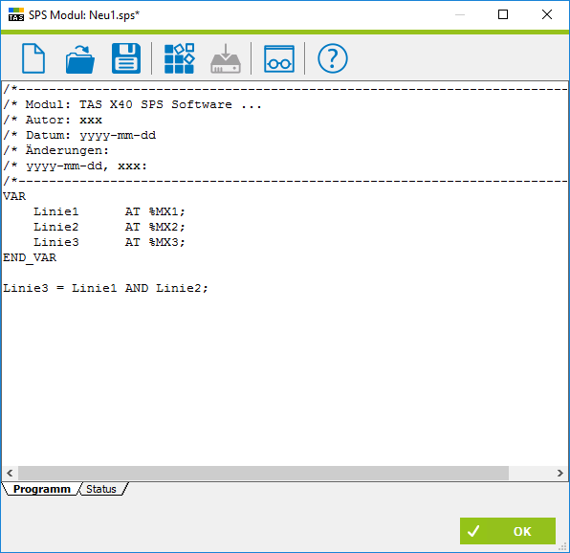This screenshot has height=553, width=570.
Task: Switch to the Status tab
Action: point(101,489)
